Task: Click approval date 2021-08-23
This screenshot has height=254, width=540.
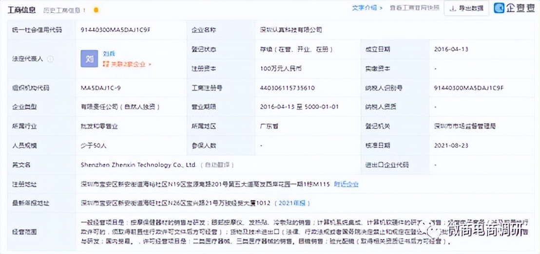Action: coord(451,145)
